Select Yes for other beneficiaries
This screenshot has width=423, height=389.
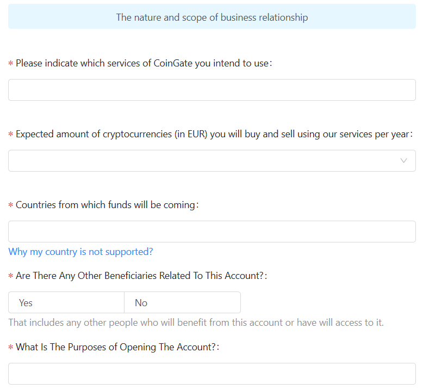[66, 302]
